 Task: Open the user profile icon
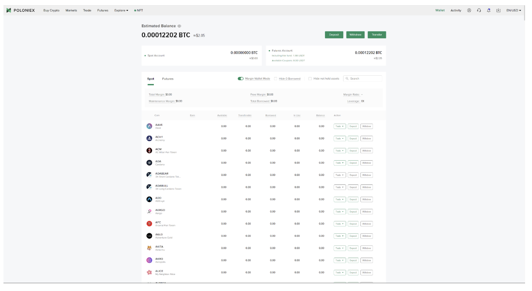pyautogui.click(x=469, y=10)
